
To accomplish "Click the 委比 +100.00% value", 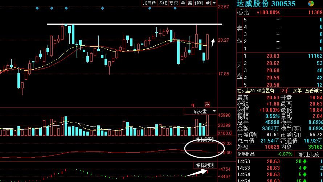I will tap(268, 13).
